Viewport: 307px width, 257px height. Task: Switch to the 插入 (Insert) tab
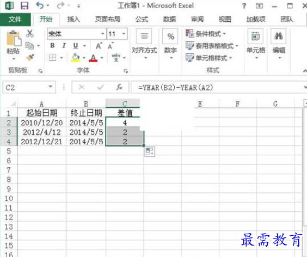(x=73, y=19)
